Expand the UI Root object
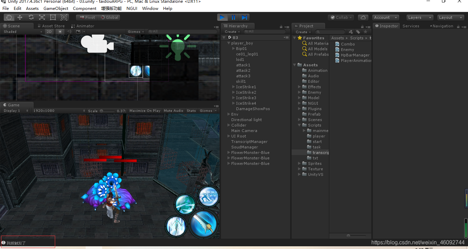 click(229, 136)
